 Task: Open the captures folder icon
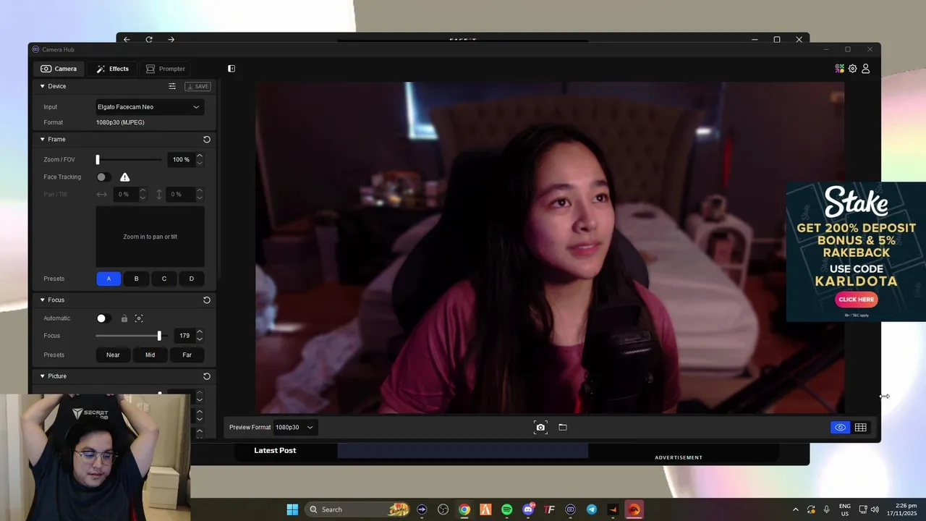pos(563,427)
